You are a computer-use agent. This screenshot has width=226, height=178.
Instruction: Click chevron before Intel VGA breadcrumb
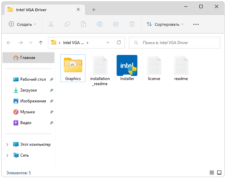tap(59, 43)
